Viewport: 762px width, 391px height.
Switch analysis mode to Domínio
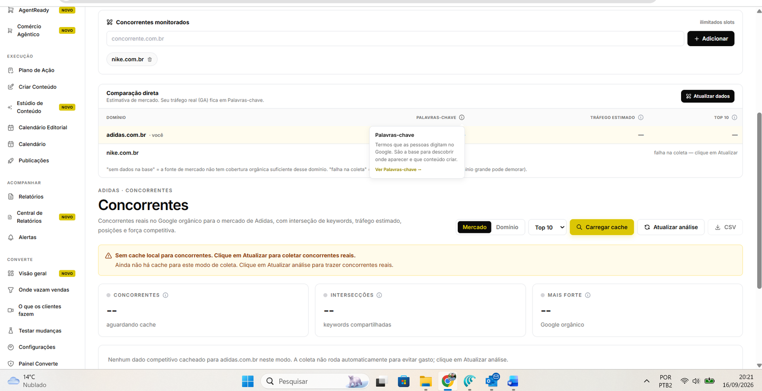click(x=507, y=227)
